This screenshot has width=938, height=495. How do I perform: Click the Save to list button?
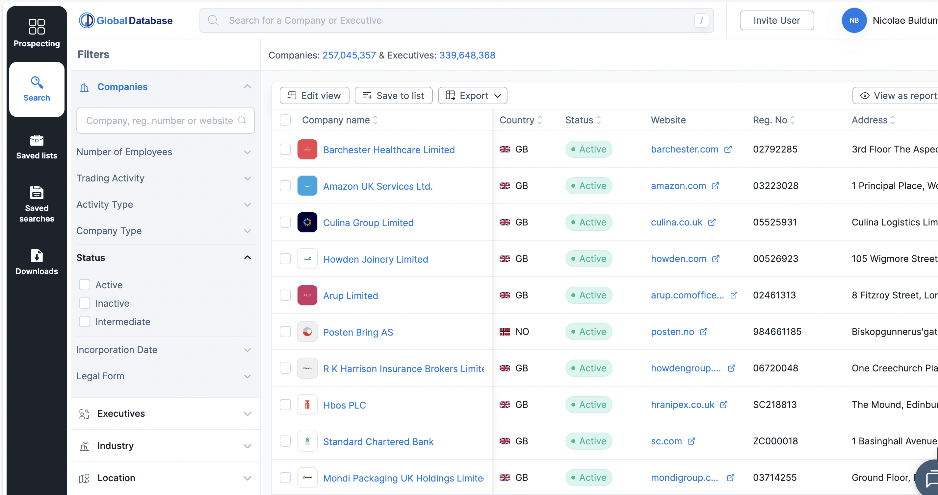tap(393, 96)
